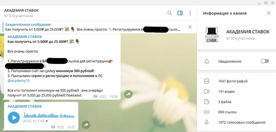Open the @Academy13 mention link
The height and width of the screenshot is (132, 276).
tap(19, 81)
